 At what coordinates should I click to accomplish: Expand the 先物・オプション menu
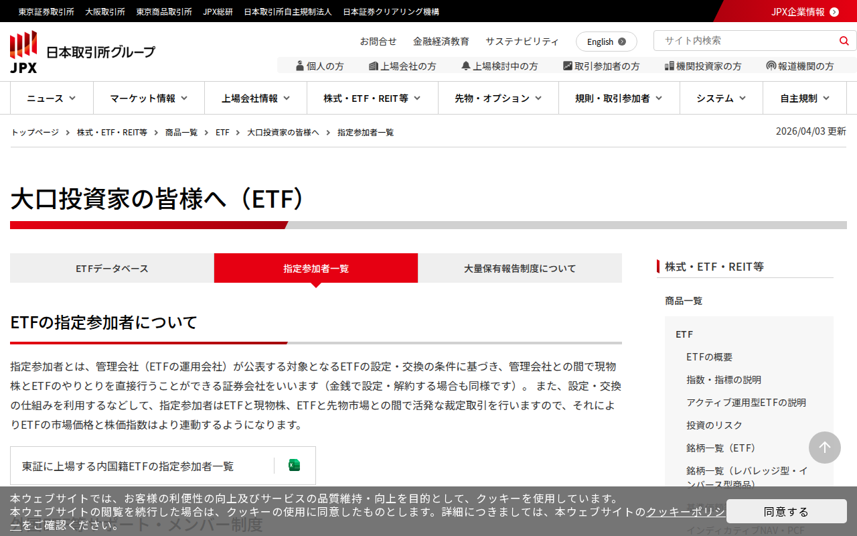pos(498,98)
